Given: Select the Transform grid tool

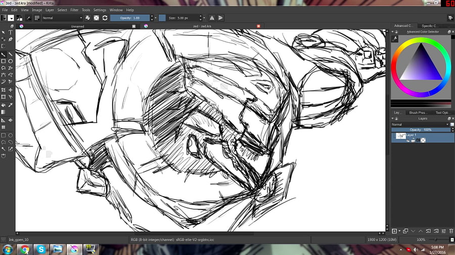Looking at the screenshot, I should pyautogui.click(x=4, y=97).
